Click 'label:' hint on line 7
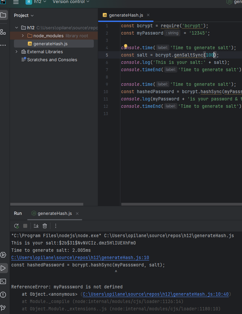The image size is (242, 314). pyautogui.click(x=171, y=70)
